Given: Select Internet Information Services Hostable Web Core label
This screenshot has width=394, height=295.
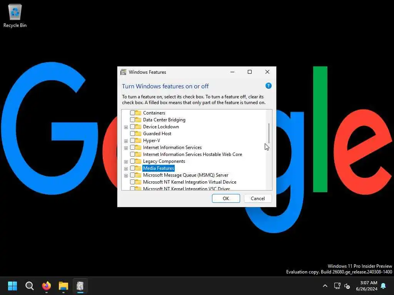Looking at the screenshot, I should tap(192, 154).
